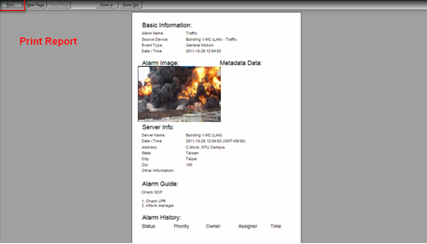Click the Status column header
The image size is (427, 244).
coord(148,226)
